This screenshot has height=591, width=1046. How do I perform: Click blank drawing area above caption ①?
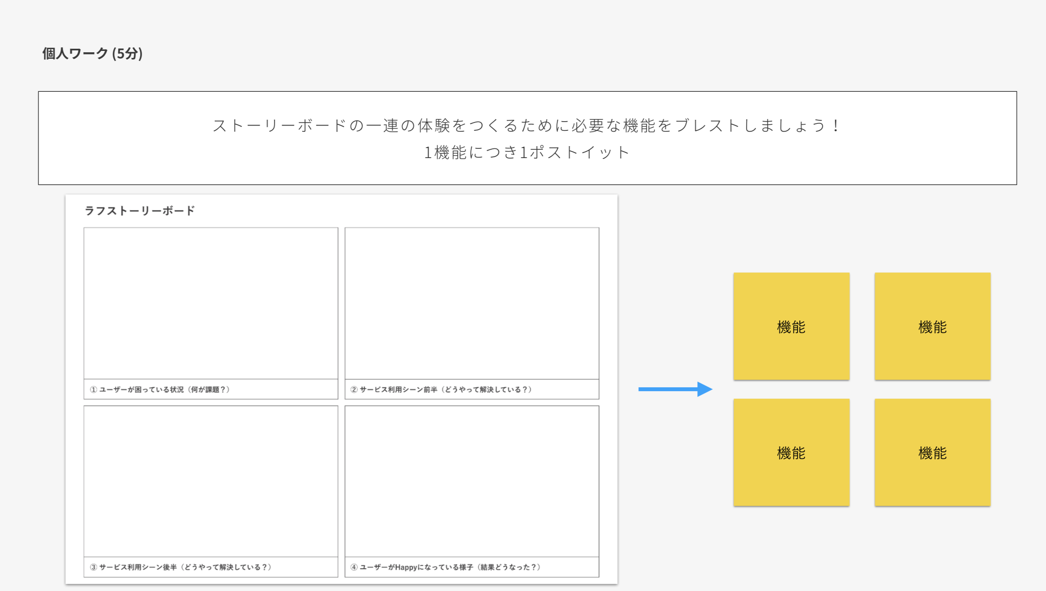pyautogui.click(x=211, y=303)
